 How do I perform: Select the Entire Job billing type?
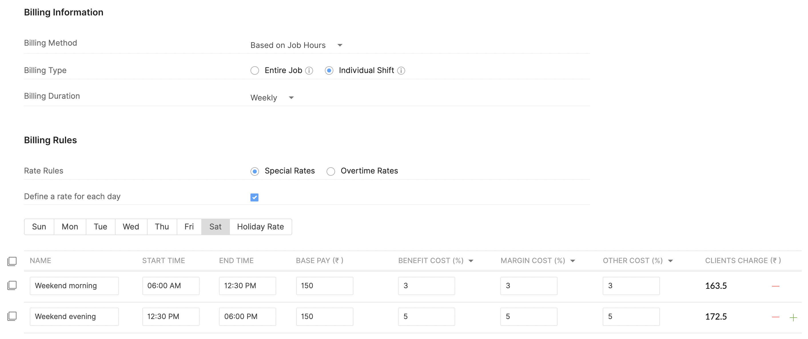click(255, 70)
